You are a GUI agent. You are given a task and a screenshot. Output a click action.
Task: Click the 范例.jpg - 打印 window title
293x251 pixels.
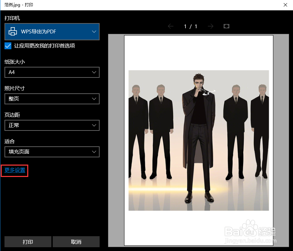(x=19, y=5)
